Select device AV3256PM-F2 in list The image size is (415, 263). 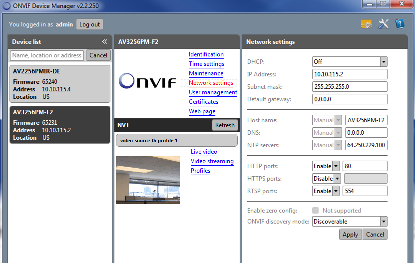(60, 125)
